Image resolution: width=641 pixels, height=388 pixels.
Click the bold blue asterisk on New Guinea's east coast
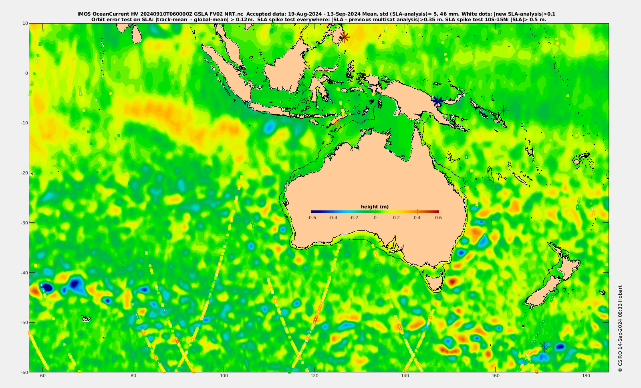pyautogui.click(x=437, y=101)
